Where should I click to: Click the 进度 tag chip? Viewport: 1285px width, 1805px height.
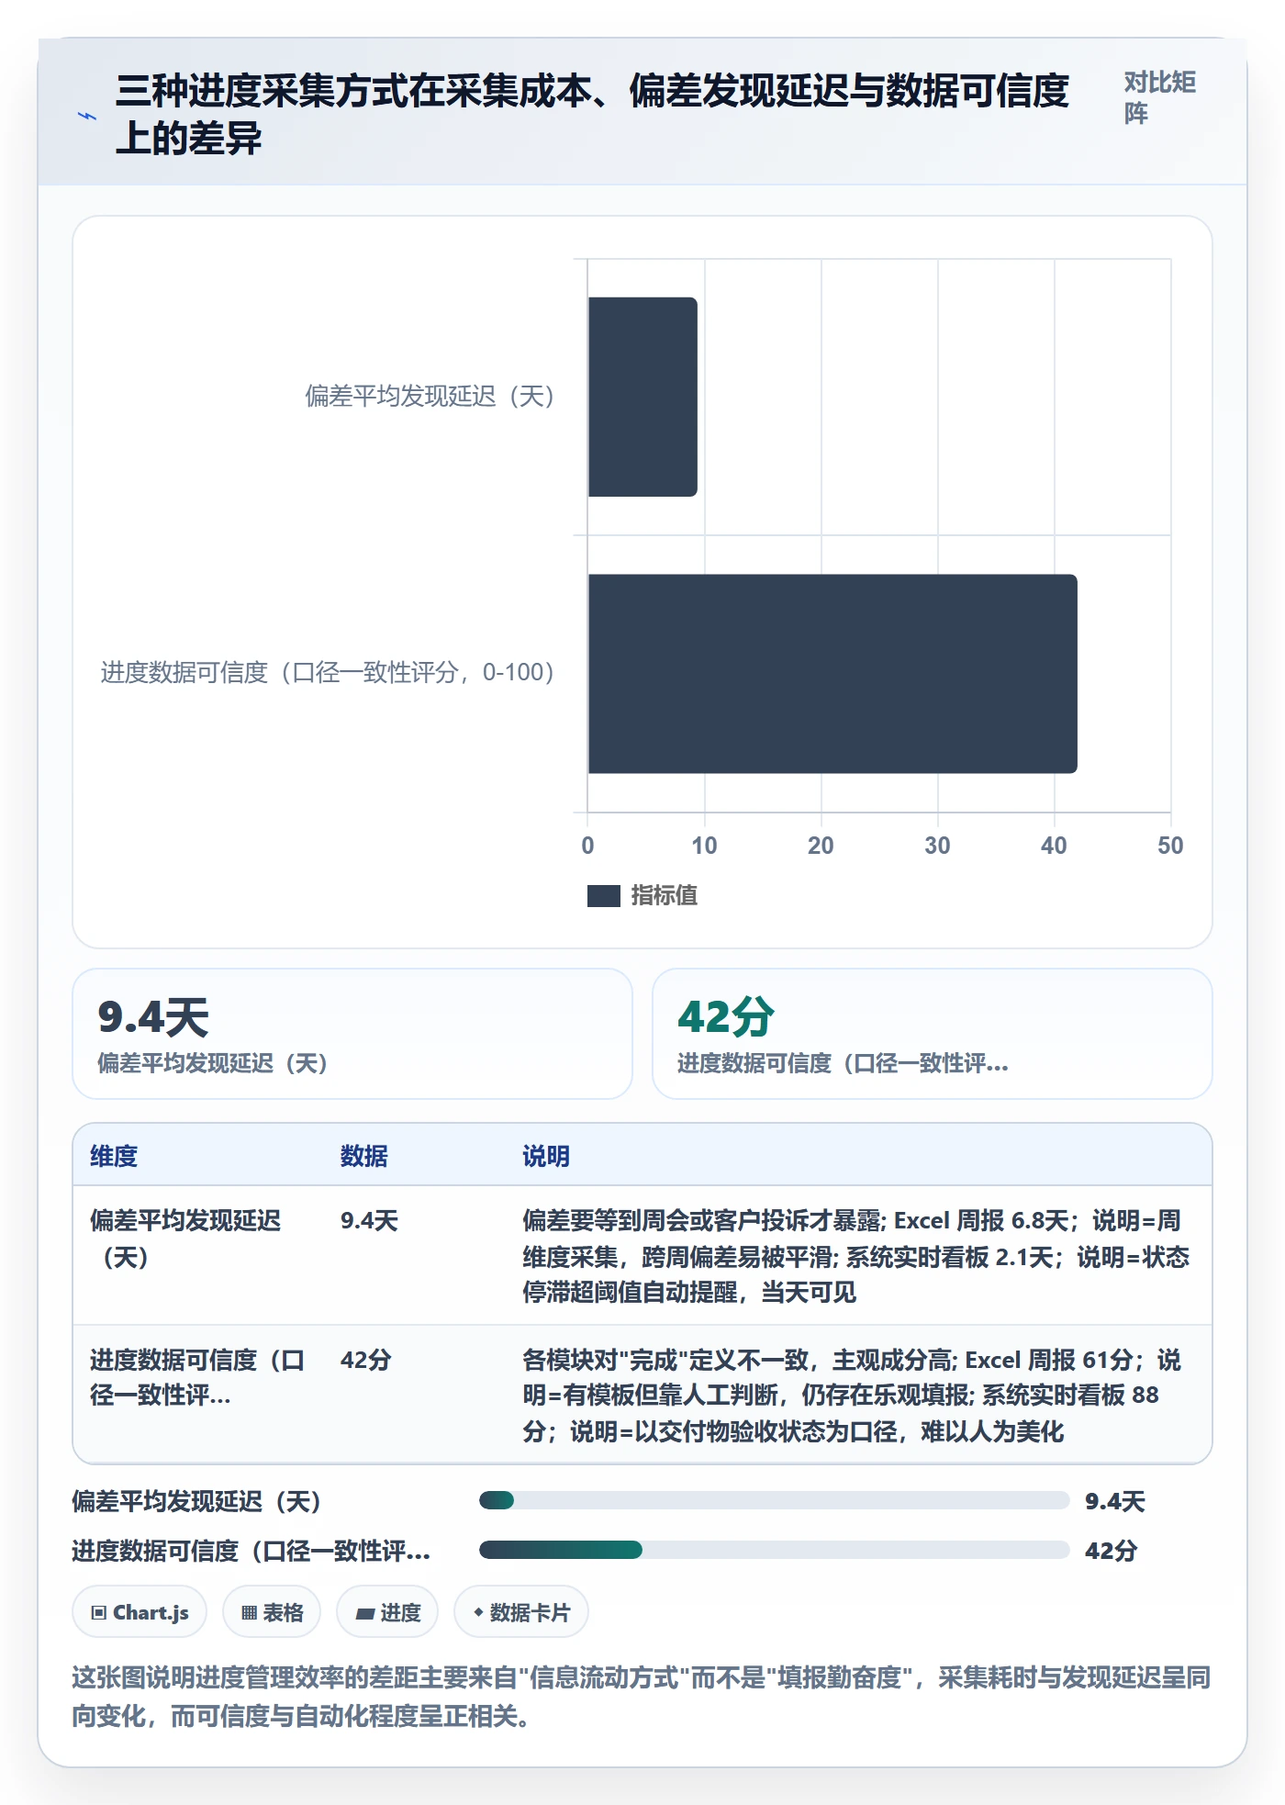(x=387, y=1612)
